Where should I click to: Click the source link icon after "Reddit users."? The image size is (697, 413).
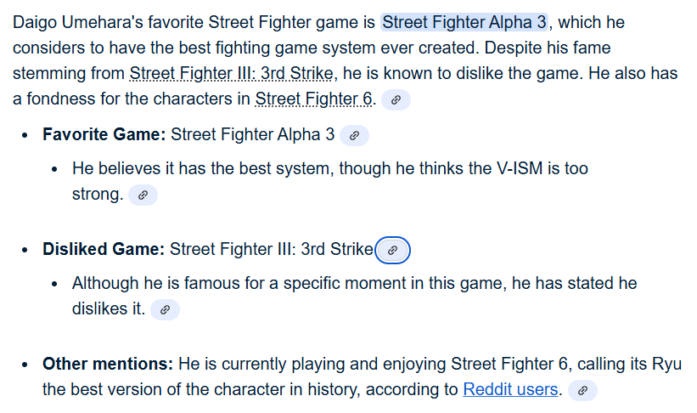582,390
